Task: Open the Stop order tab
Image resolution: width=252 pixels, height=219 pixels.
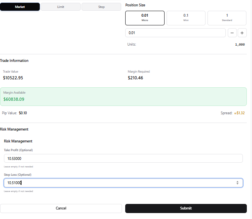Action: pyautogui.click(x=101, y=7)
